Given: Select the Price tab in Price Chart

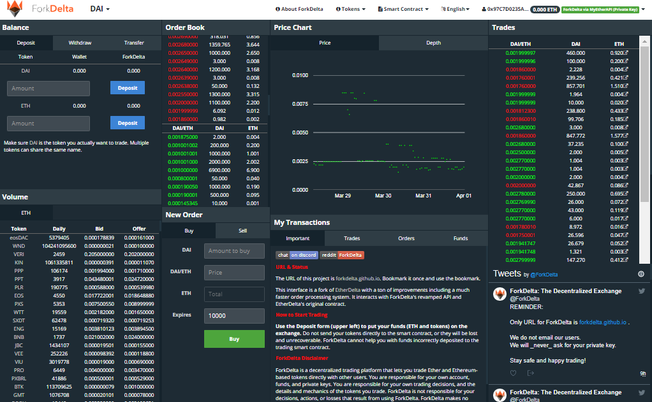Looking at the screenshot, I should 325,43.
